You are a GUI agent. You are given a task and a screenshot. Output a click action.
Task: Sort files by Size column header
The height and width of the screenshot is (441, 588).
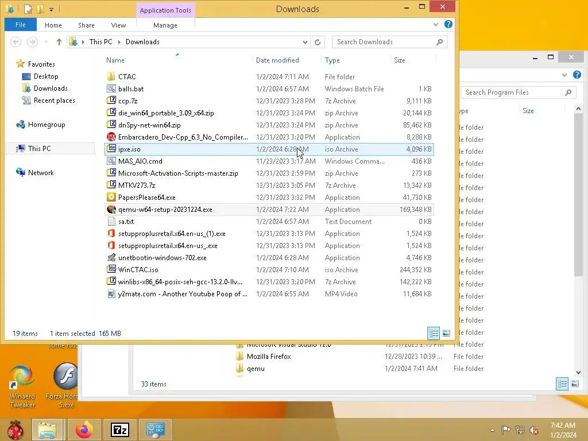coord(400,60)
